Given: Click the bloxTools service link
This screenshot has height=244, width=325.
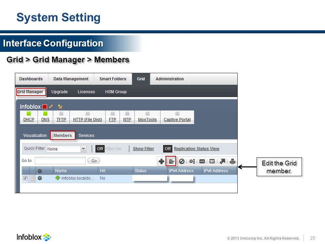Looking at the screenshot, I should [147, 120].
